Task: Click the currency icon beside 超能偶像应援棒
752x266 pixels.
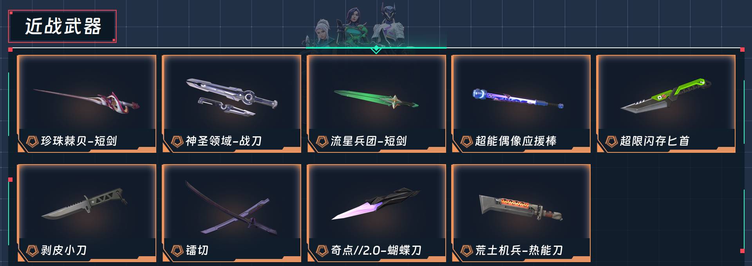Action: click(x=466, y=141)
